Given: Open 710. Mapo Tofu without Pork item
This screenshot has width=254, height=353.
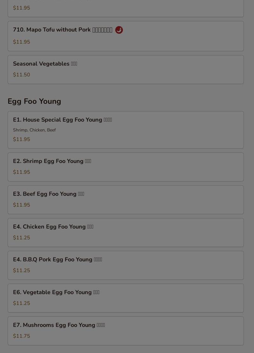Looking at the screenshot, I should 125,36.
